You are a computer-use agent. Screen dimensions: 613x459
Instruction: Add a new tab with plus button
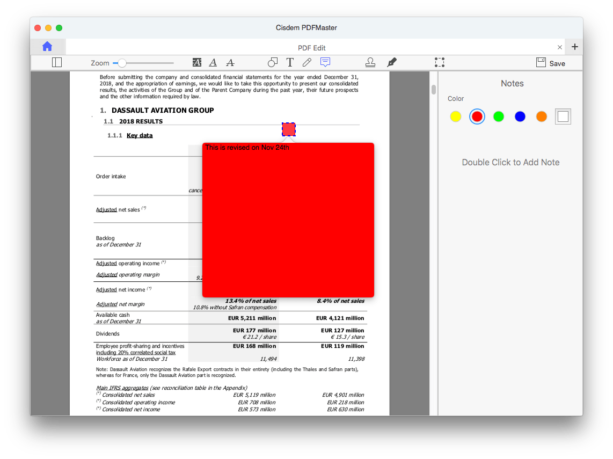[575, 47]
